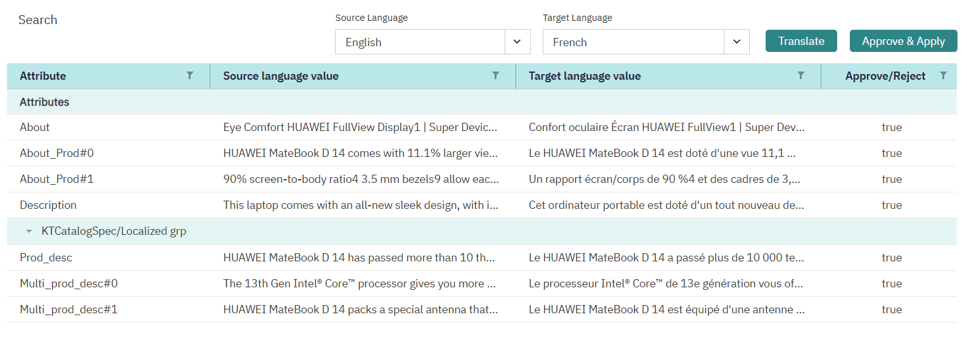Toggle approval value for Prod_desc row

pyautogui.click(x=892, y=258)
